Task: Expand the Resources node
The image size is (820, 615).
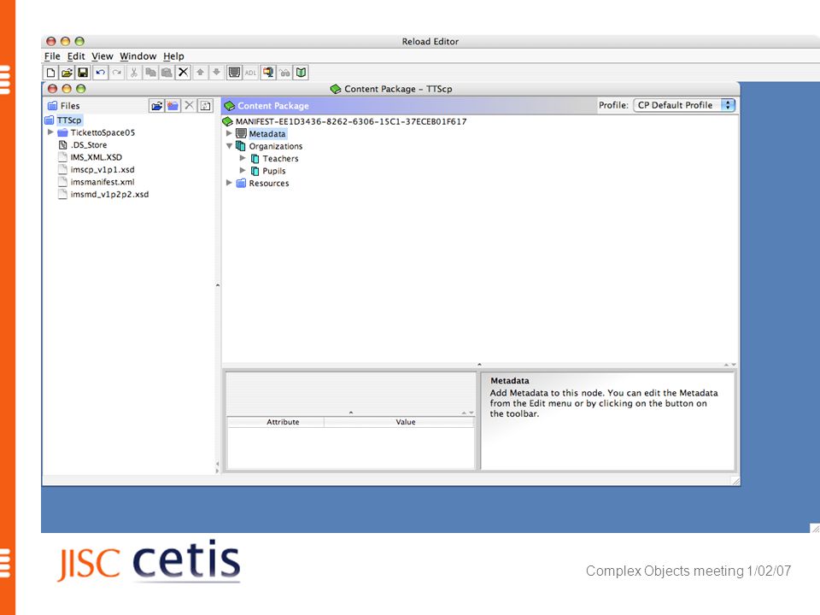Action: point(229,183)
